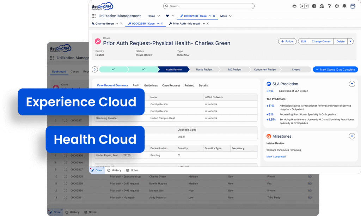Tick the checkbox for case 00002558

[65, 176]
